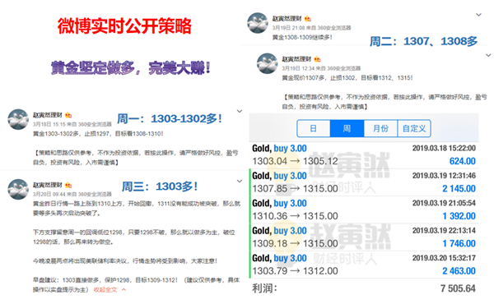494x304 pixels.
Task: Click profit value 2 463.00
Action: coord(459,271)
